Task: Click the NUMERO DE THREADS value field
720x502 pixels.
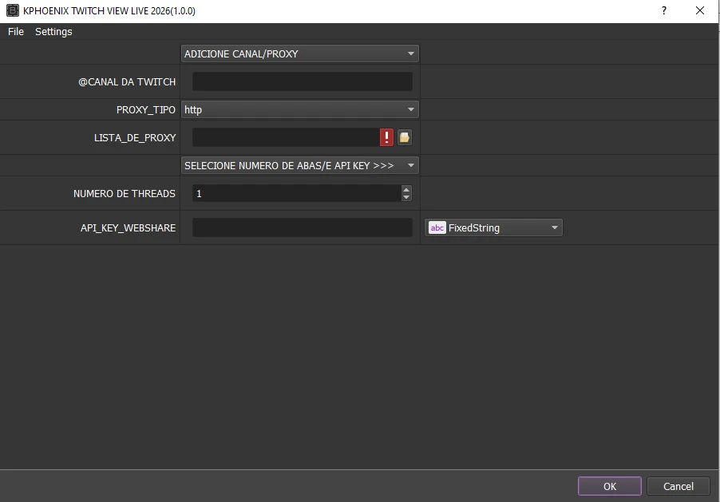Action: (297, 193)
